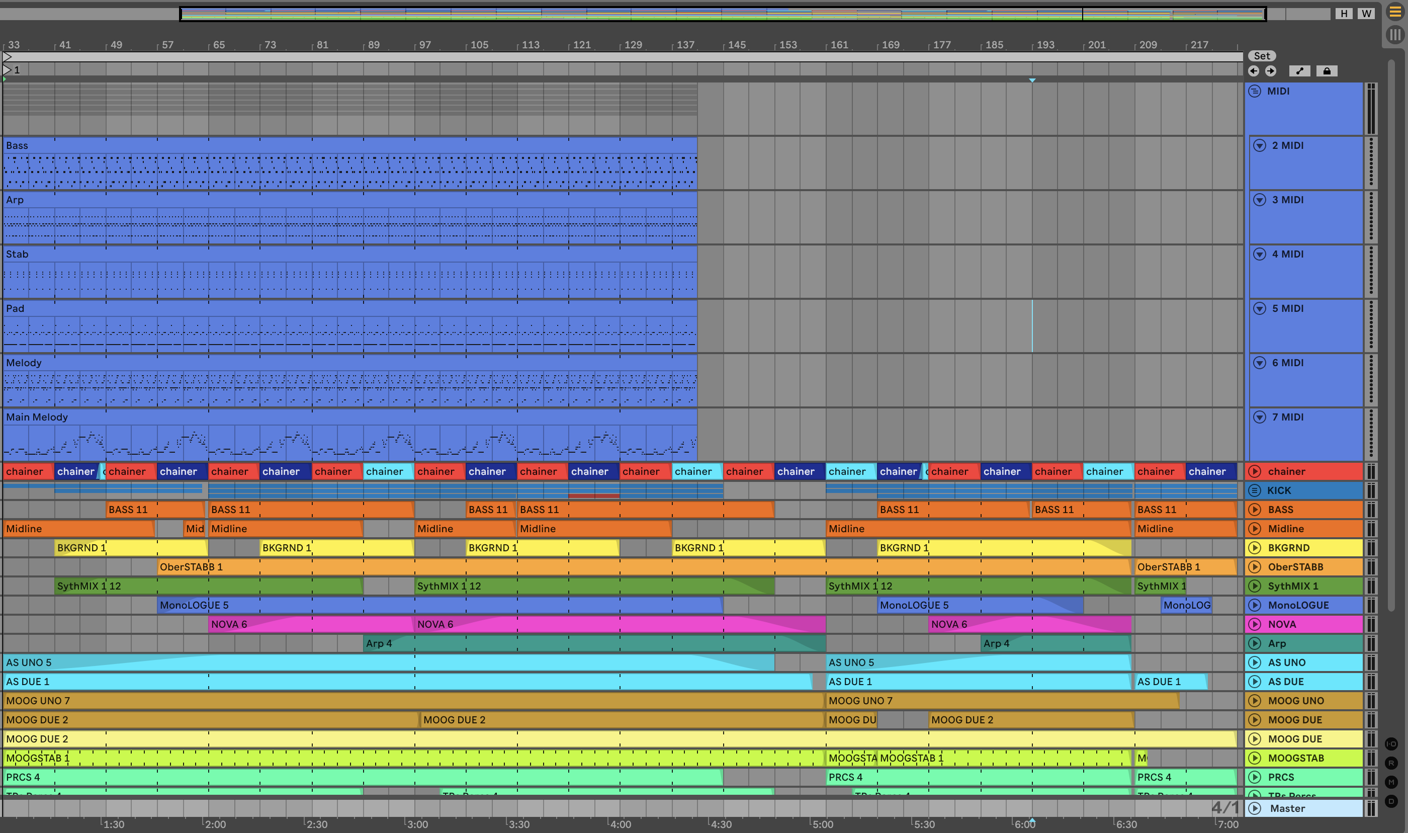Click the 4:00 mark on the time ruler
Screen dimensions: 1408x833
pos(620,824)
